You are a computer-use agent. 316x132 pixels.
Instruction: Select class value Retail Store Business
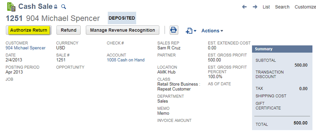[x=179, y=87]
